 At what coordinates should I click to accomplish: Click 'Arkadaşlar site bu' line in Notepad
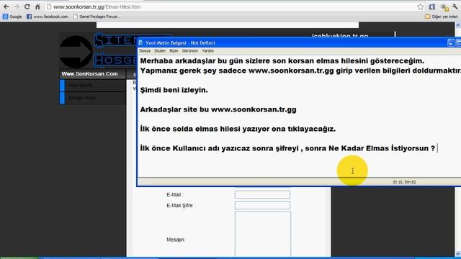(218, 109)
